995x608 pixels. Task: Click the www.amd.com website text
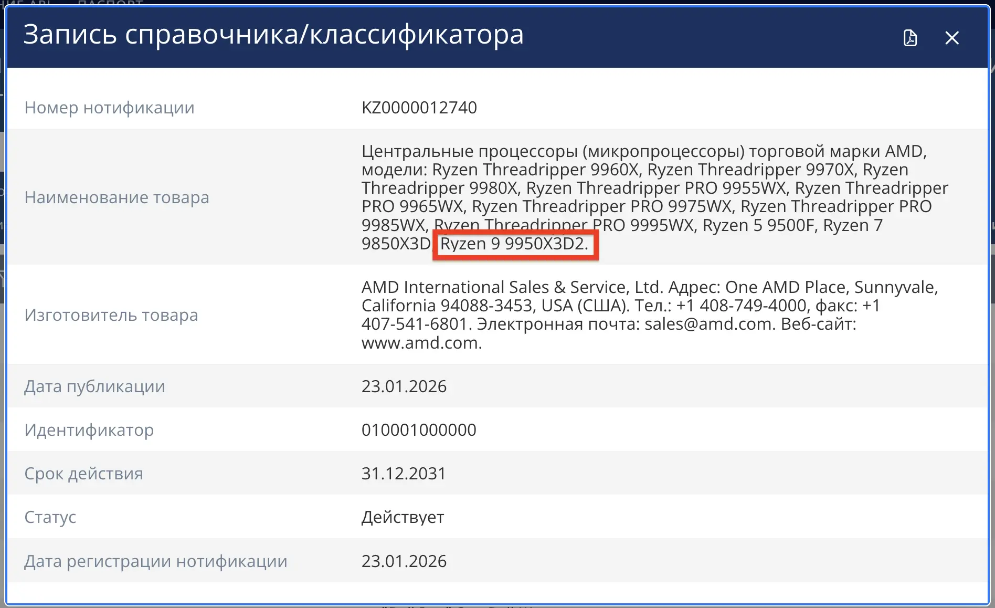point(421,343)
